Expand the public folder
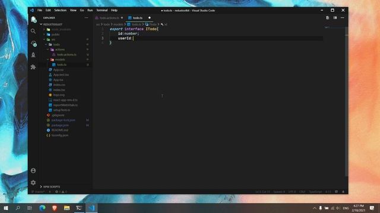Image resolution: width=380 pixels, height=213 pixels. pos(45,34)
